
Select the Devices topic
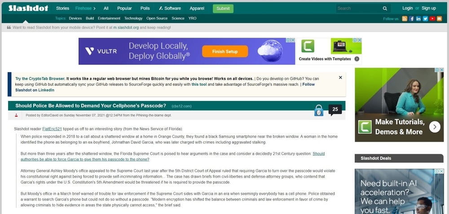pyautogui.click(x=75, y=18)
